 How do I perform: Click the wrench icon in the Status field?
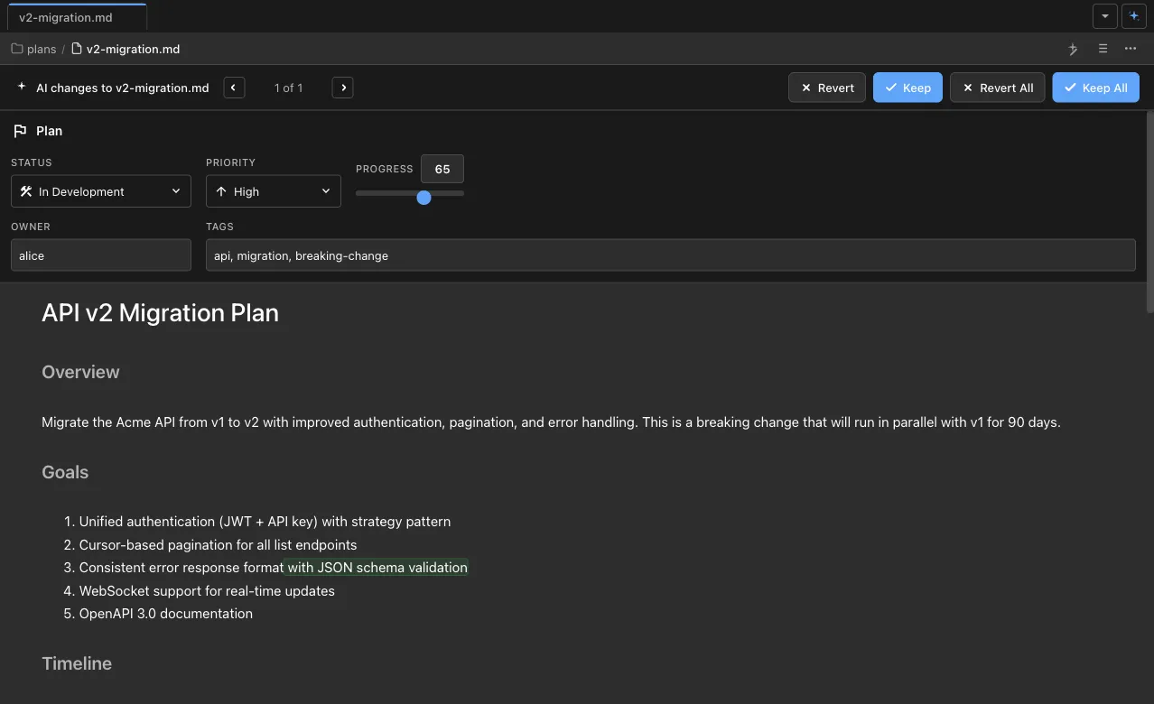[x=26, y=191]
